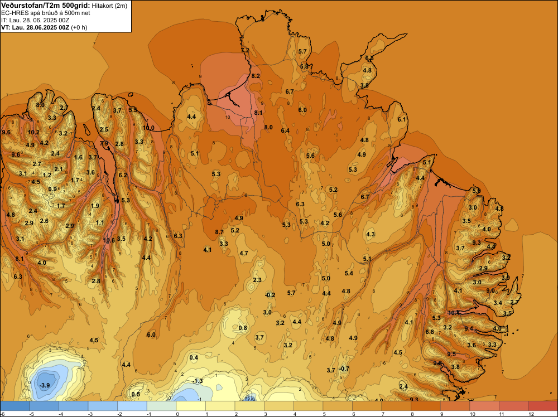
Task: Select the legend swatch between -1 and 0
Action: pos(162,406)
